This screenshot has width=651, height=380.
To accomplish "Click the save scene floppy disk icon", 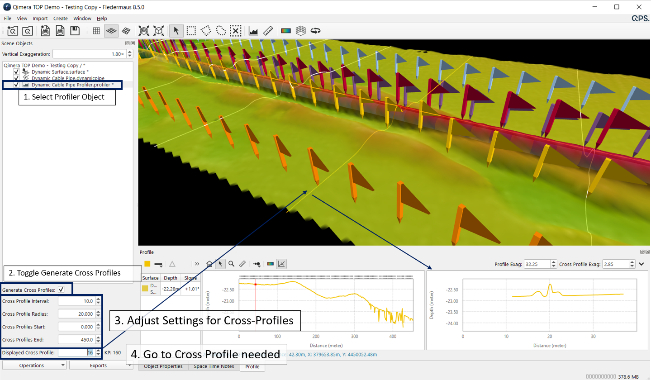I will 75,31.
